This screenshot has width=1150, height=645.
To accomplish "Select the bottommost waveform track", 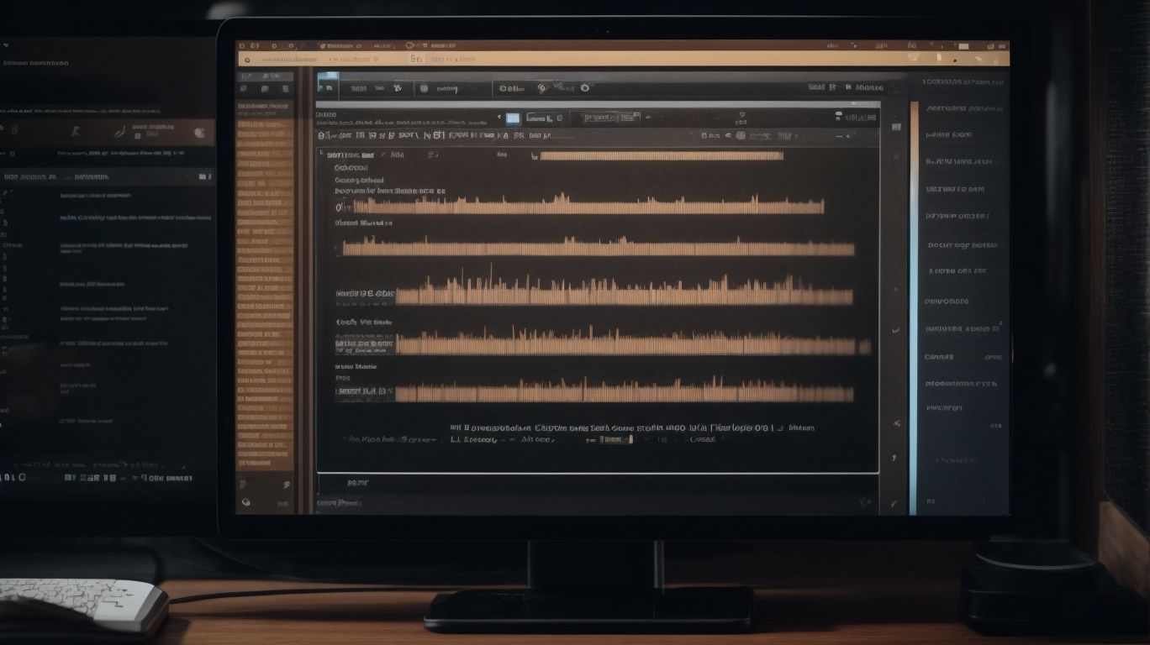I will click(624, 391).
